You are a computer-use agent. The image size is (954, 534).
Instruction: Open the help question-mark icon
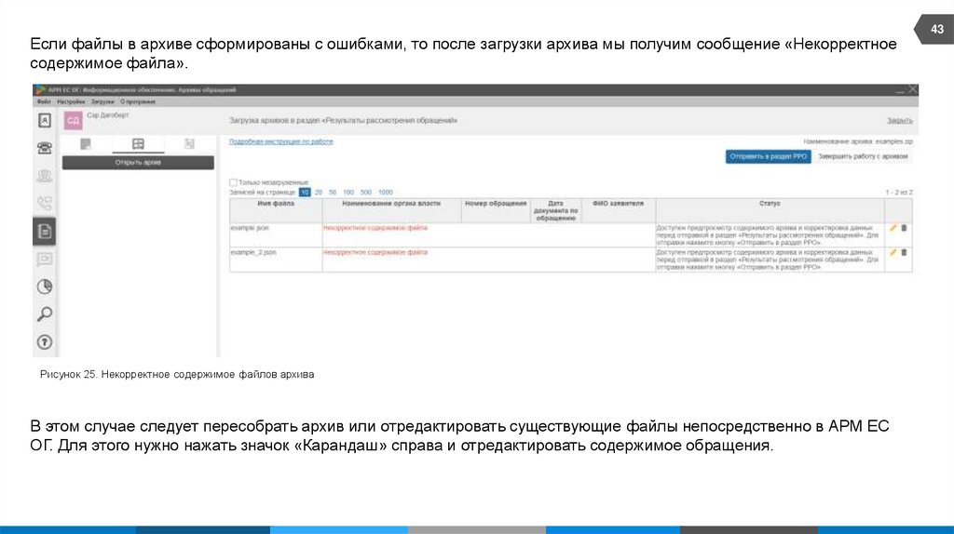(x=45, y=342)
